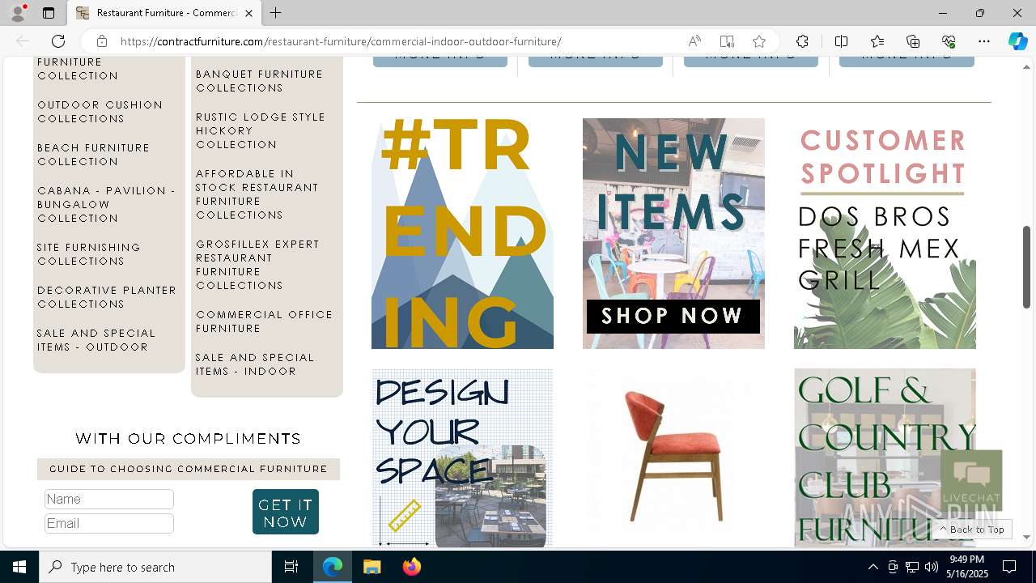Click the Back to Top button

point(972,529)
